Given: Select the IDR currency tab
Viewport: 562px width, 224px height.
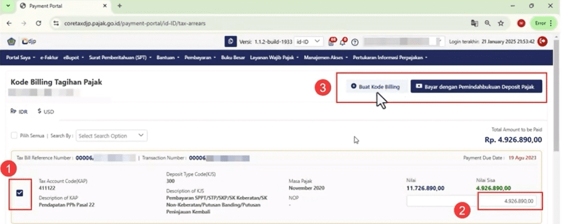Looking at the screenshot, I should click(19, 111).
